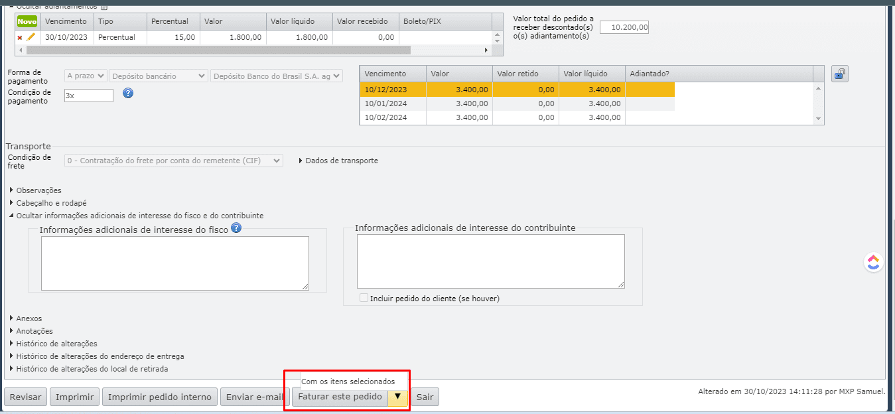
Task: Click the Imprimir button
Action: coord(74,397)
